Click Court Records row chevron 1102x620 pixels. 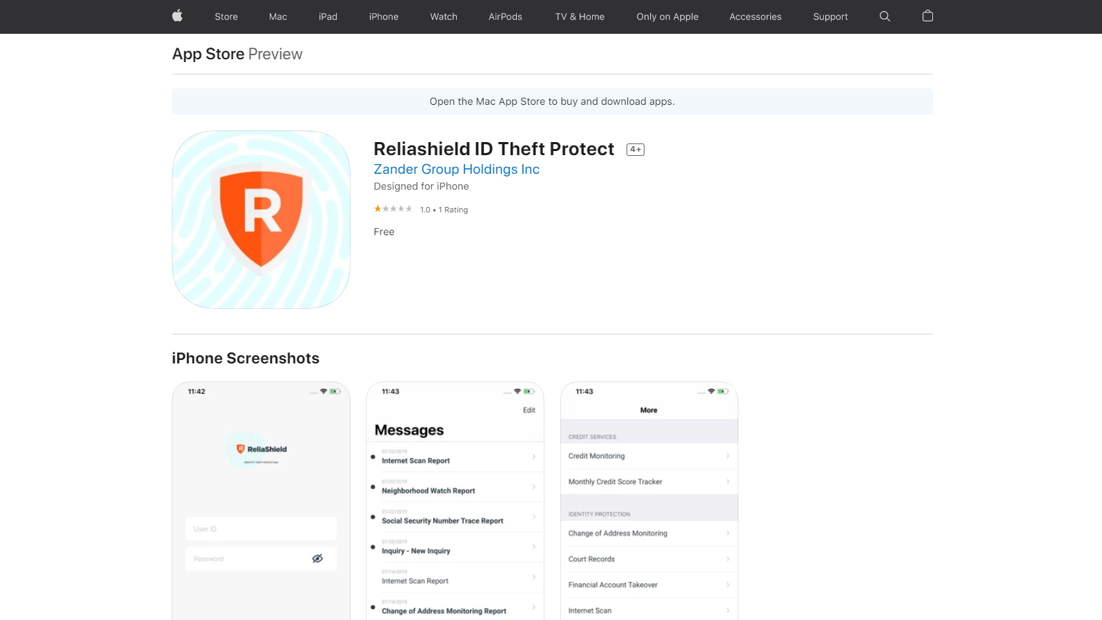[x=728, y=559]
